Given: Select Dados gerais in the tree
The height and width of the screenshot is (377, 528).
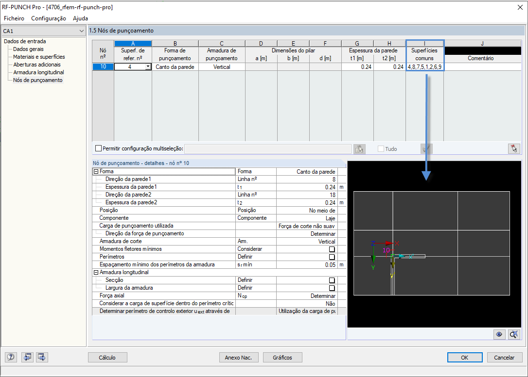Looking at the screenshot, I should click(x=28, y=49).
